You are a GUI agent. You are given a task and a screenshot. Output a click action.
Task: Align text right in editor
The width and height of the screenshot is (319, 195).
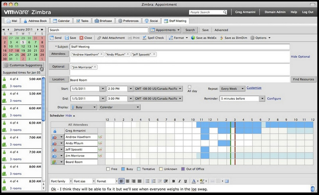[x=134, y=181]
